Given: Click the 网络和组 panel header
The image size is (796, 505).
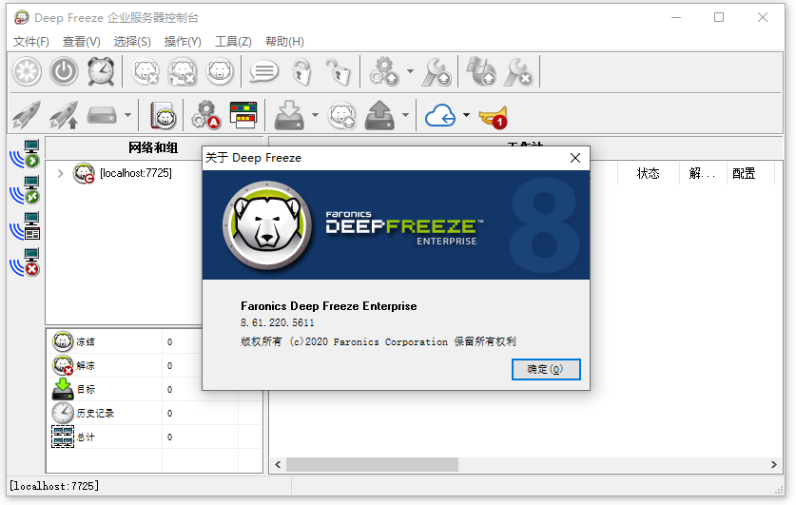Looking at the screenshot, I should [152, 147].
